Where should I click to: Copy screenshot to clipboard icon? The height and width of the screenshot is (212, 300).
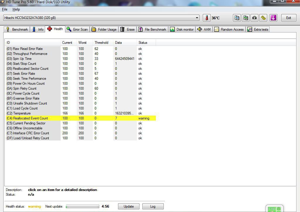(246, 18)
